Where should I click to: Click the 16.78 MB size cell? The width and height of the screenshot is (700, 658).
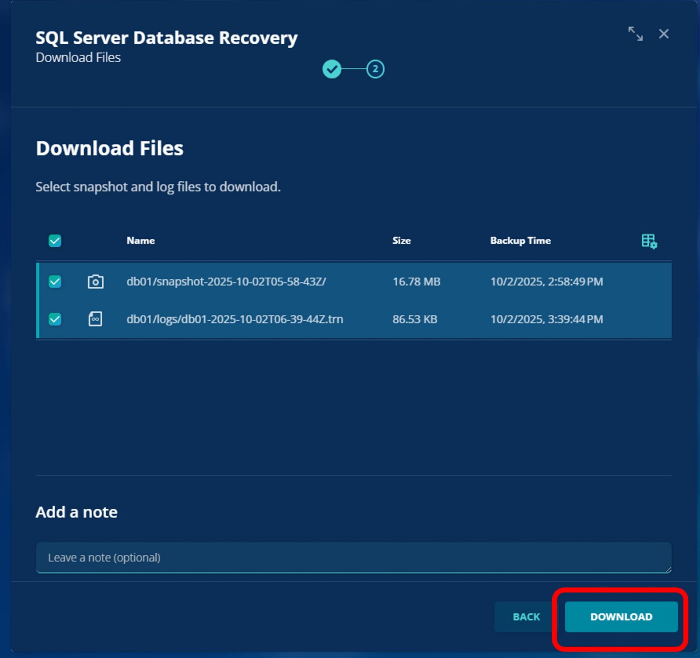click(x=416, y=282)
